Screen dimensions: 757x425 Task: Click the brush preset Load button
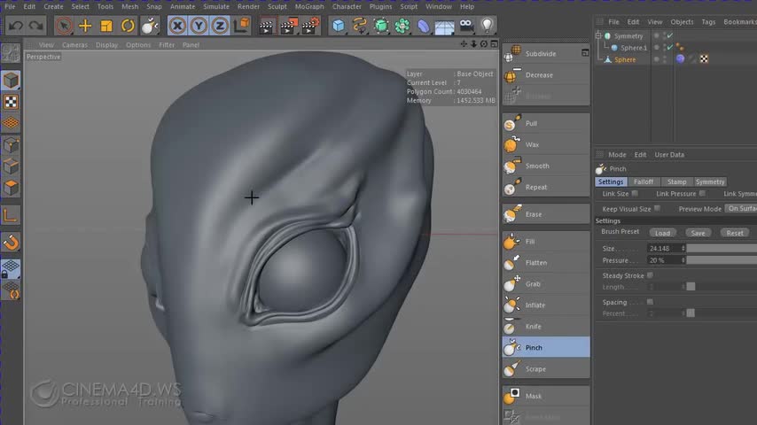coord(662,233)
